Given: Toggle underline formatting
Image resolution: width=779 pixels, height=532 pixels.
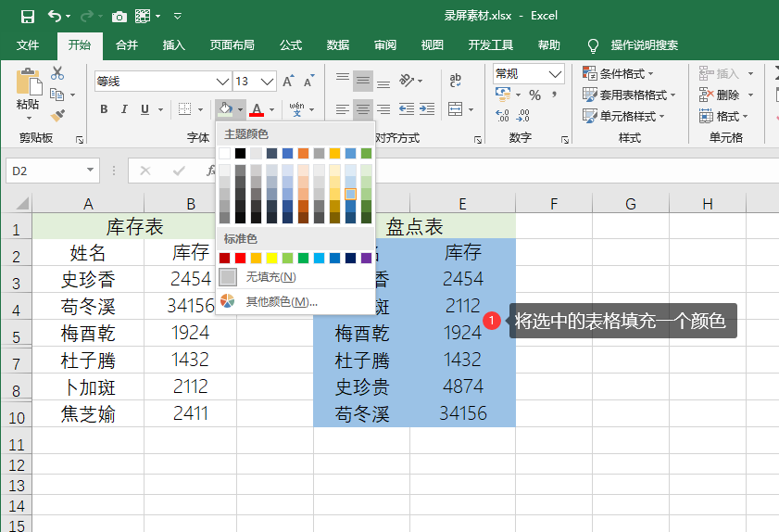Looking at the screenshot, I should tap(144, 108).
